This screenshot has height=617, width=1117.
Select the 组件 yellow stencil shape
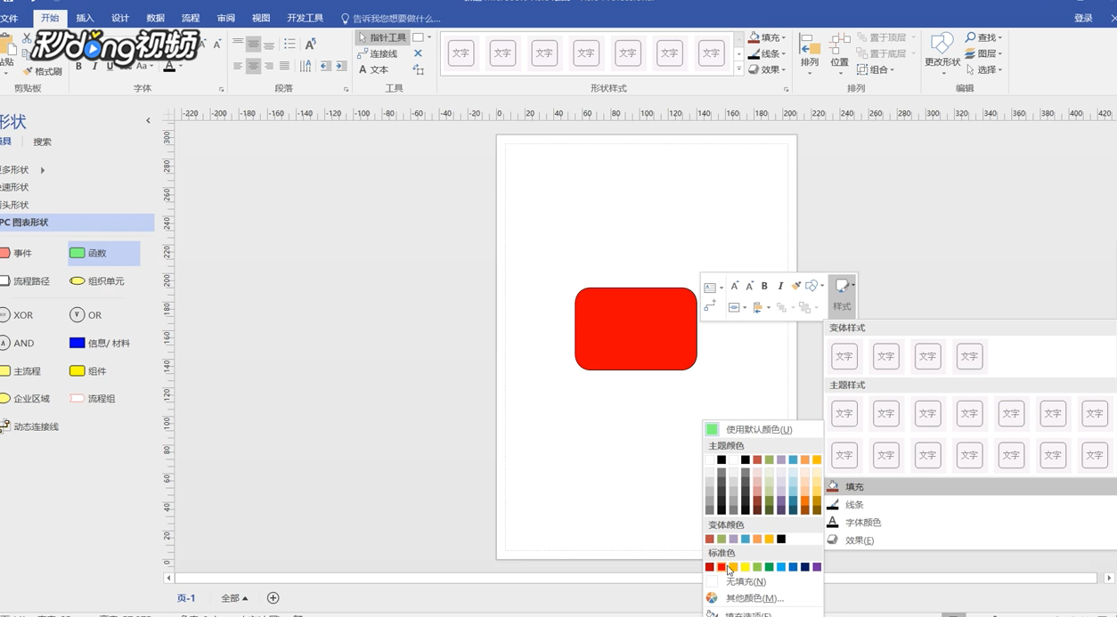point(88,371)
